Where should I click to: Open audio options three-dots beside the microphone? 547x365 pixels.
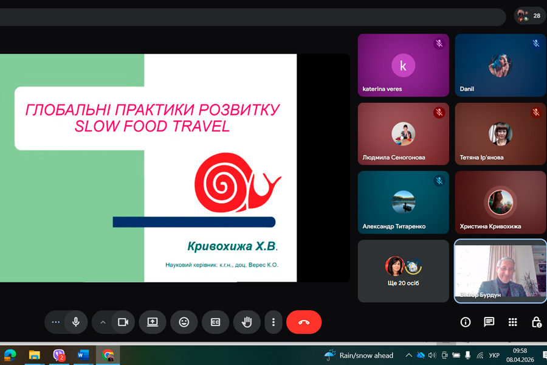[x=55, y=322]
